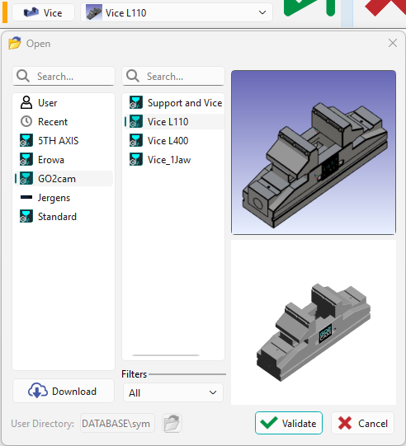This screenshot has height=446, width=406.
Task: Click the Standard library icon
Action: click(x=26, y=216)
